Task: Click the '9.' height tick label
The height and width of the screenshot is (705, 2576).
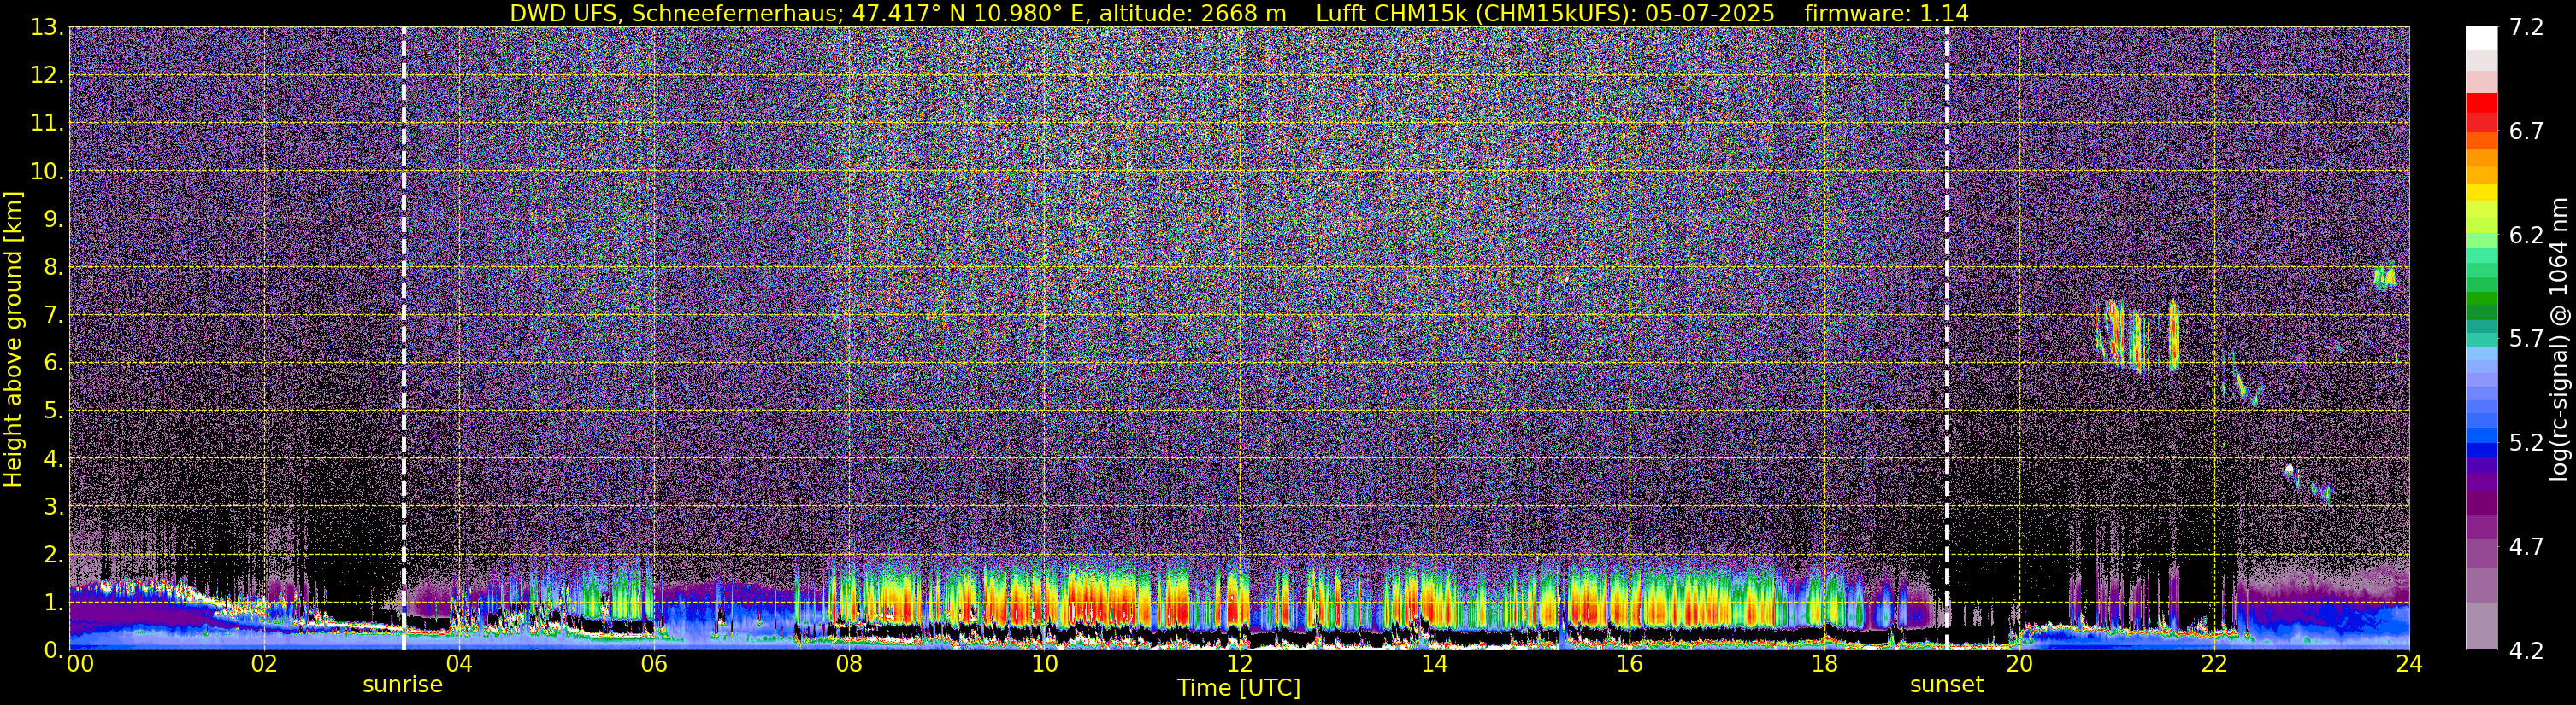Action: [52, 219]
